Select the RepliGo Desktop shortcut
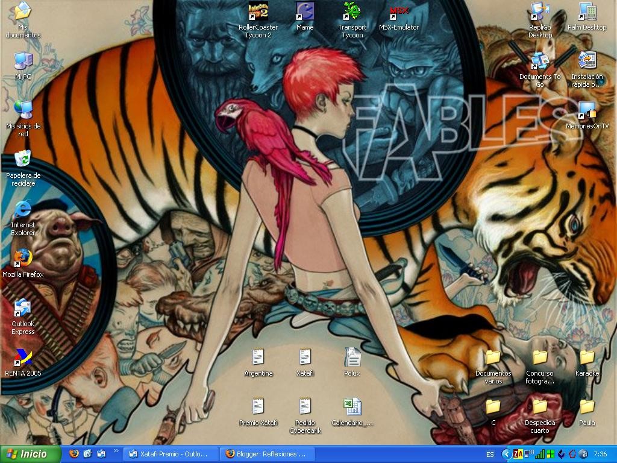 (540, 20)
